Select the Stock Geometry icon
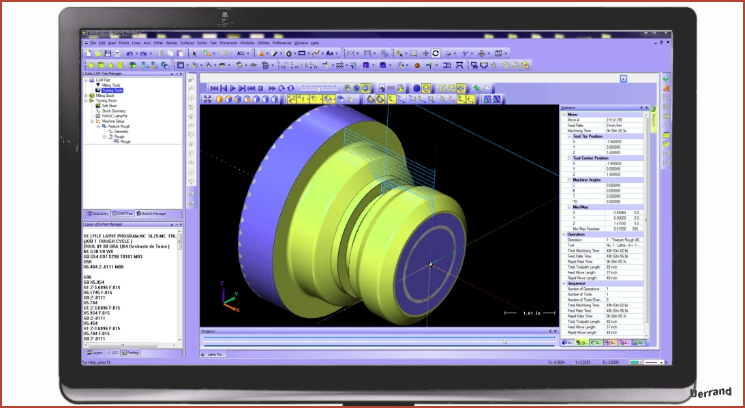 coord(97,111)
